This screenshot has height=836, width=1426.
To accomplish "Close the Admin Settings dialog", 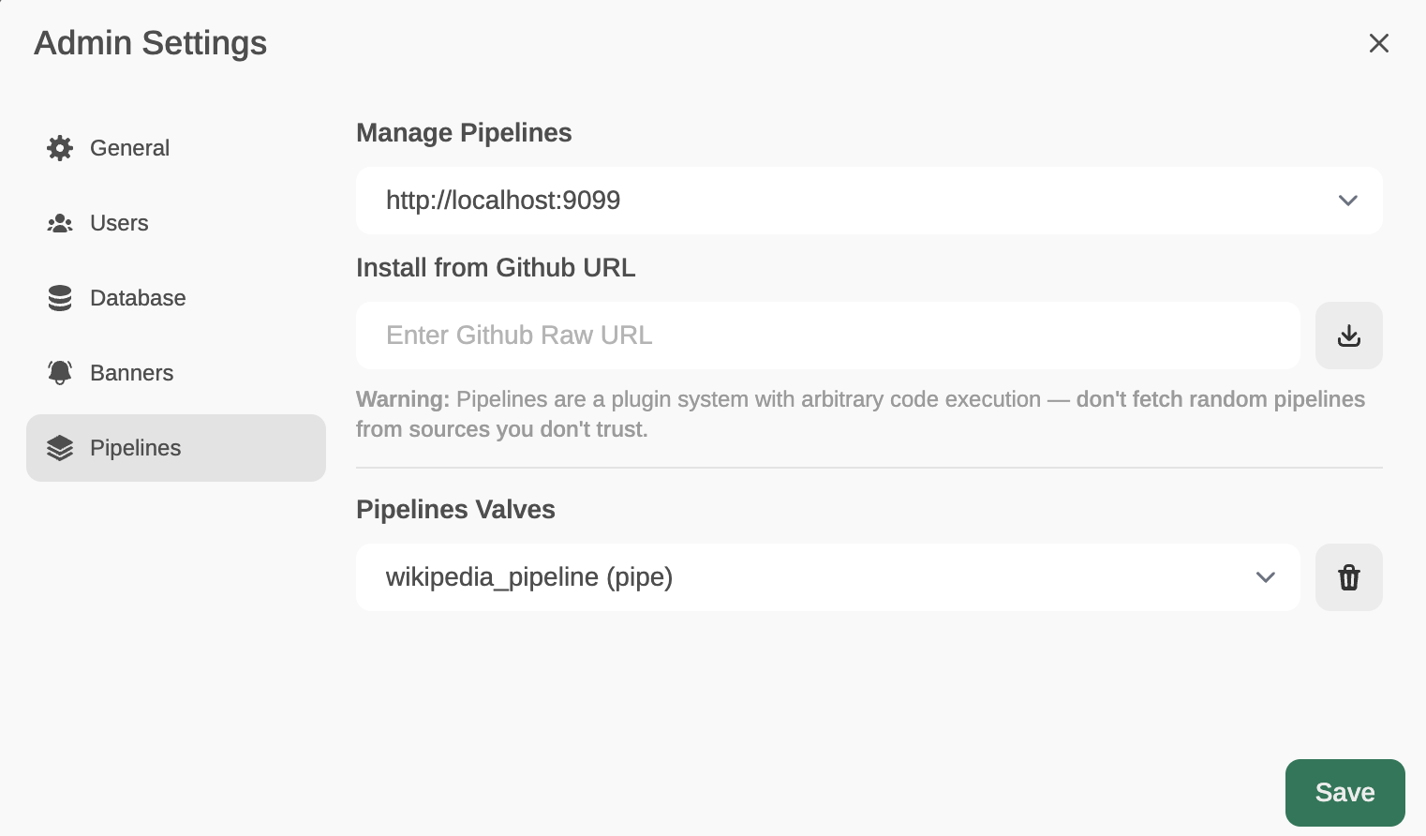I will [1378, 43].
